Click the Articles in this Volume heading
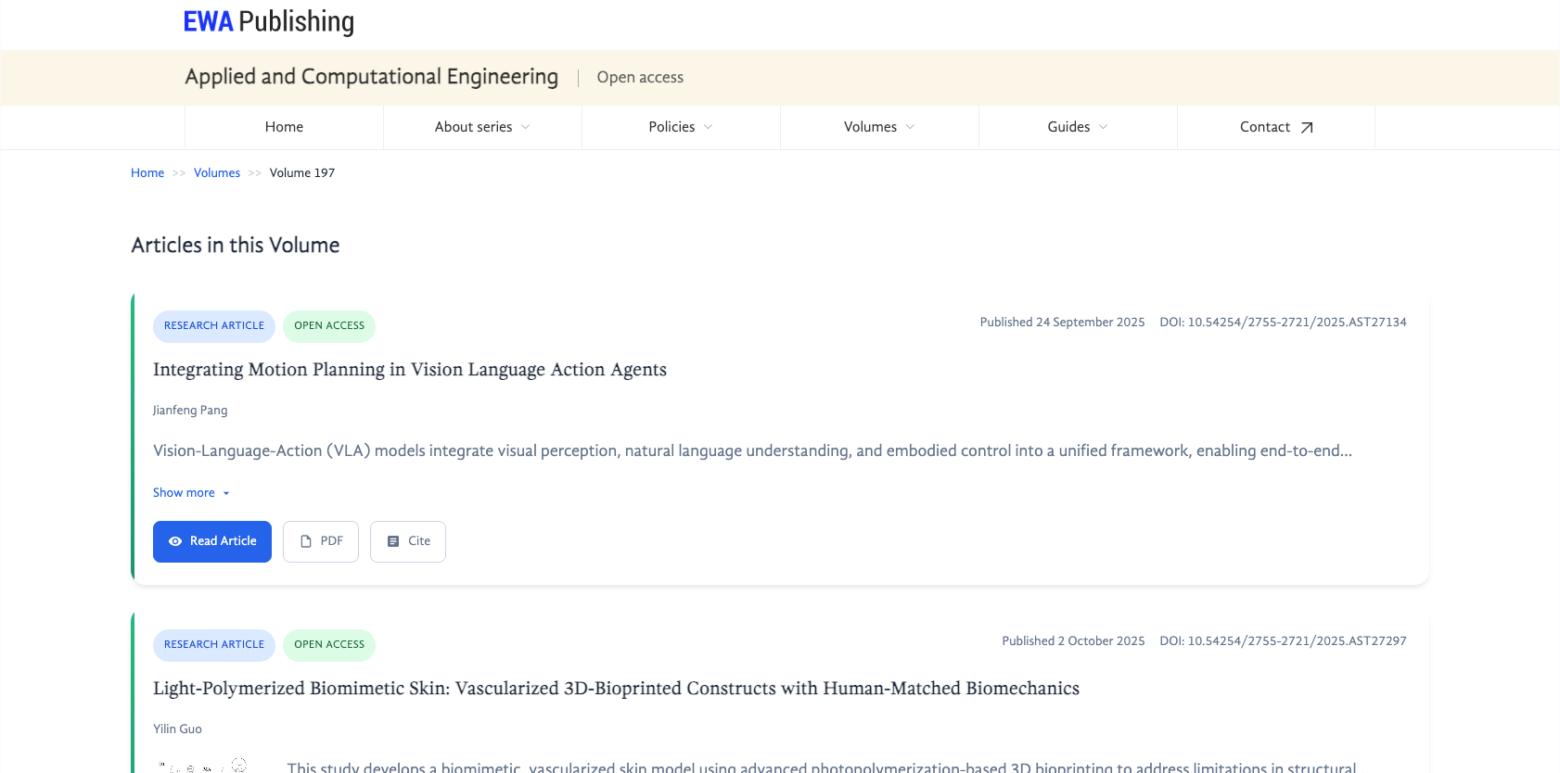This screenshot has height=773, width=1560. [236, 246]
